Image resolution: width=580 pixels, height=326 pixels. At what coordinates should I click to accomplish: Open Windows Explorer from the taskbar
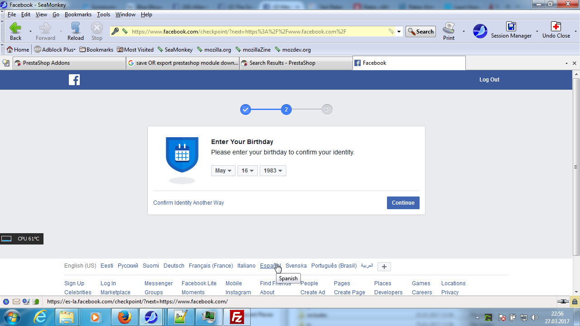67,317
